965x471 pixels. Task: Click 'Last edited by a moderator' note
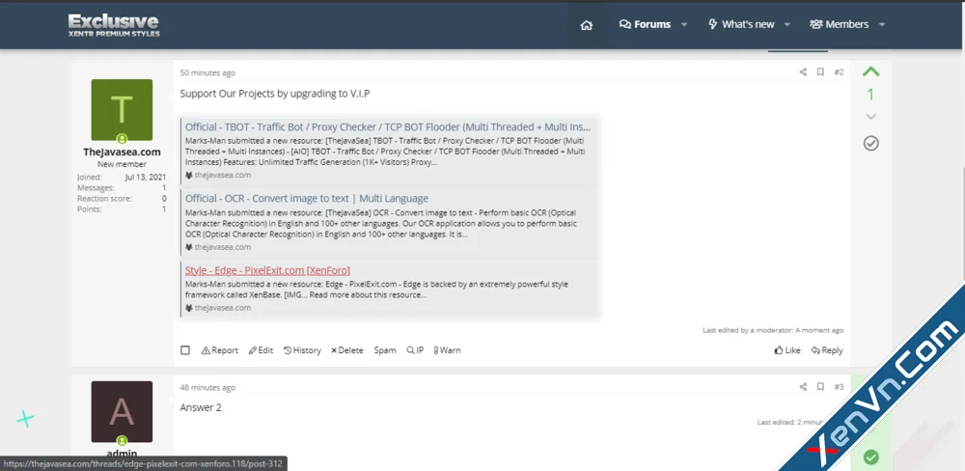tap(773, 330)
